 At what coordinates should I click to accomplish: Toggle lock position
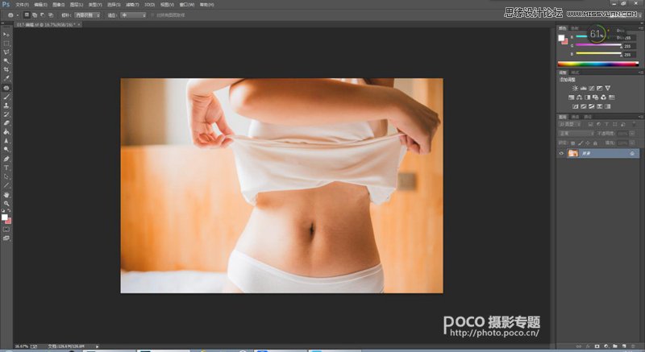tap(588, 143)
